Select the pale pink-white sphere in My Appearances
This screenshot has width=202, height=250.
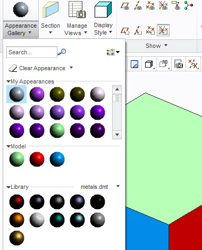[x=97, y=94]
